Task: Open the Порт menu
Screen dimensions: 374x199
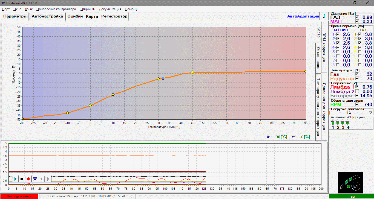Action: coord(5,9)
